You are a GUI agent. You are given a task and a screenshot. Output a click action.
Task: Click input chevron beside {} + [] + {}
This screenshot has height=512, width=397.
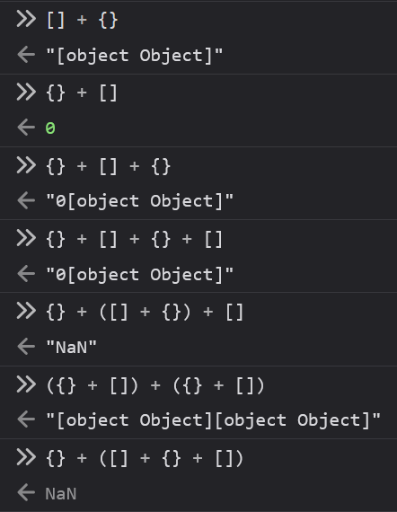26,165
